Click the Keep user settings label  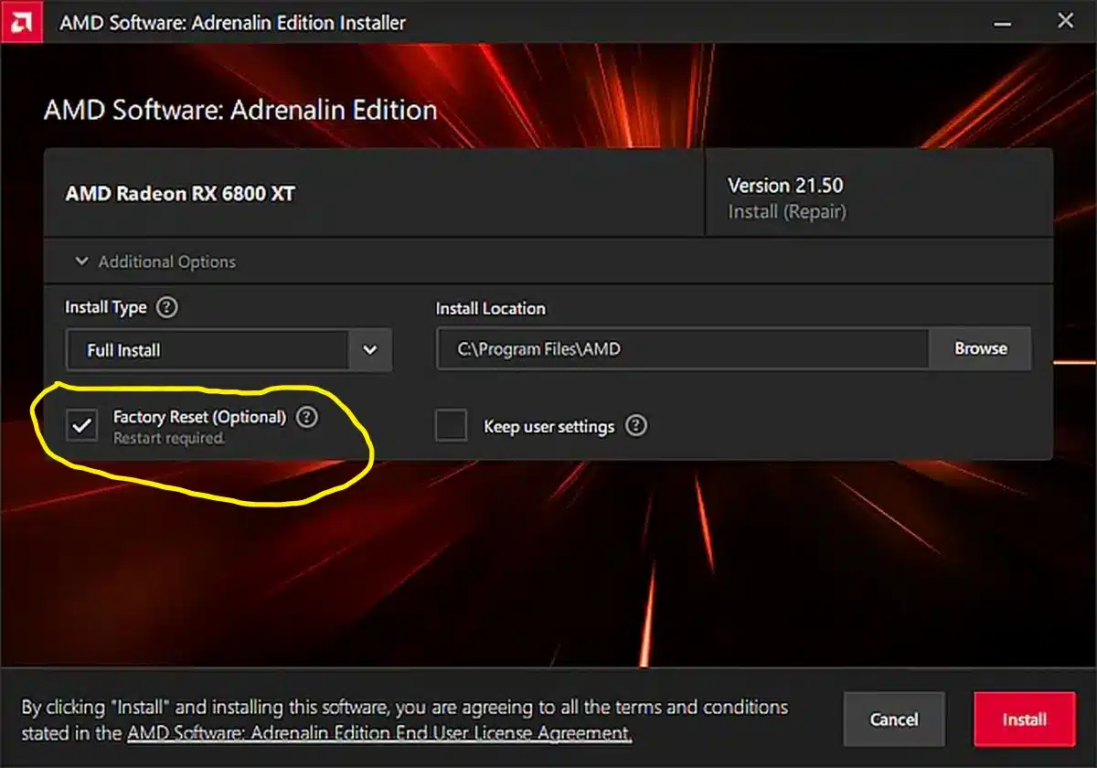[548, 427]
